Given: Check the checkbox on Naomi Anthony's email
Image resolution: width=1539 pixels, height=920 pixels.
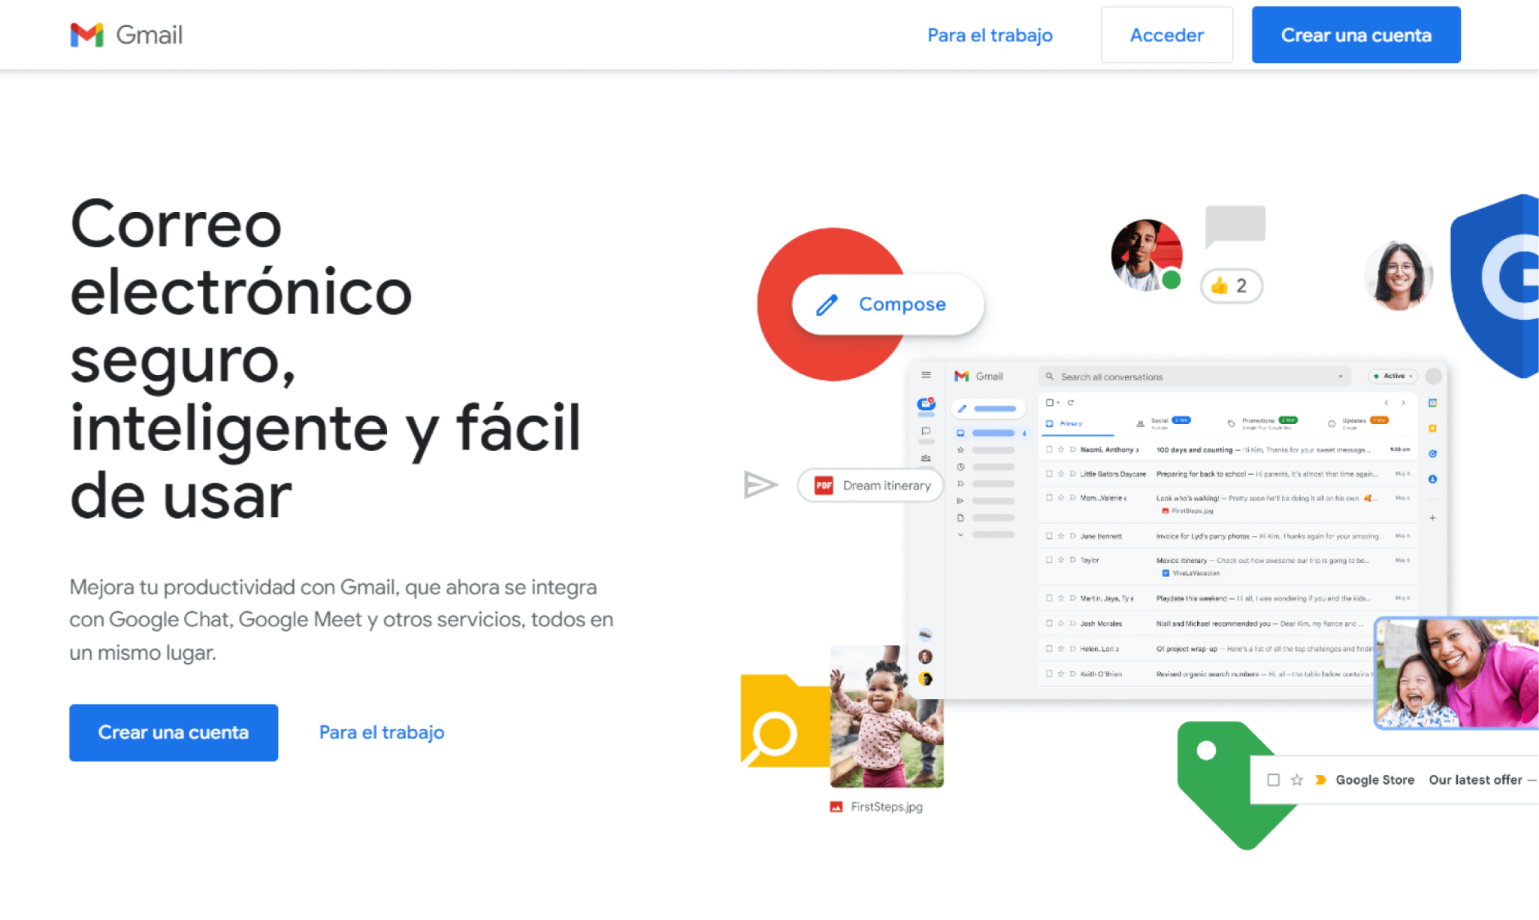Looking at the screenshot, I should pyautogui.click(x=1049, y=449).
